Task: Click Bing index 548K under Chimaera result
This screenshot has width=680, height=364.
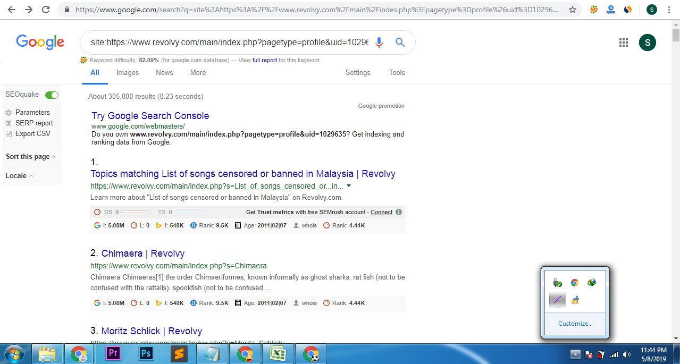Action: [x=169, y=303]
